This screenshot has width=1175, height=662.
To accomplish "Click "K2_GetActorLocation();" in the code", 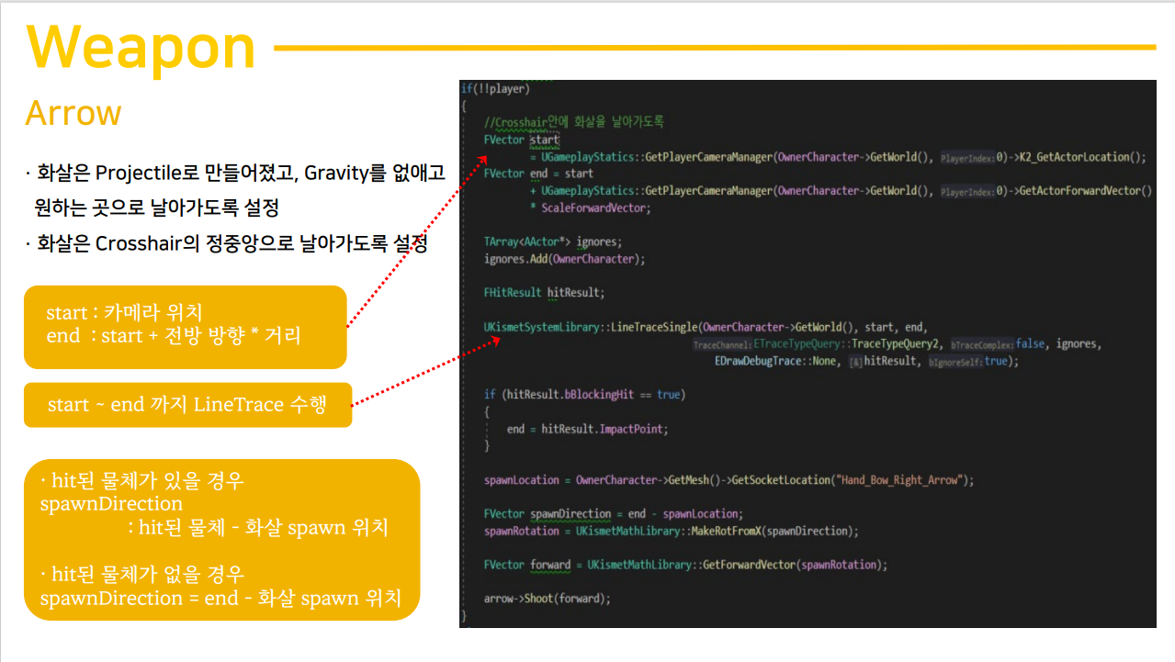I will 1082,157.
